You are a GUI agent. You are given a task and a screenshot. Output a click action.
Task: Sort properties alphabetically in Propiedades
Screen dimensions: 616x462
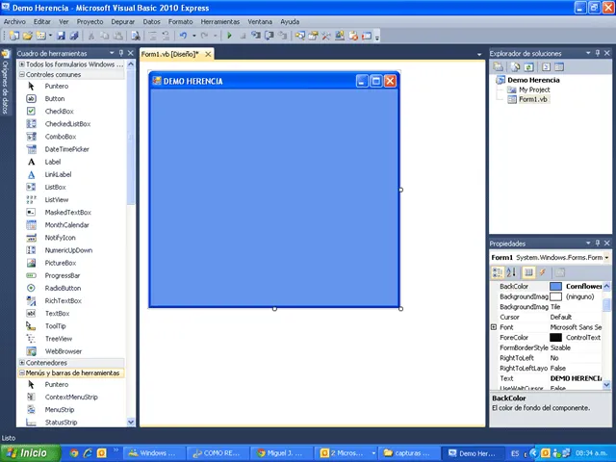511,272
